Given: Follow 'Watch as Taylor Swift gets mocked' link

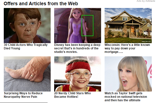Looking at the screenshot, I should [x=126, y=97].
